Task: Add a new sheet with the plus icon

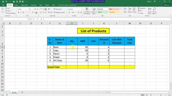Action: click(22, 92)
